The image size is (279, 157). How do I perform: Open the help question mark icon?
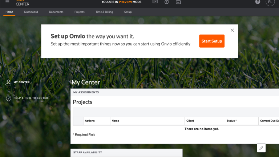[x=258, y=2]
